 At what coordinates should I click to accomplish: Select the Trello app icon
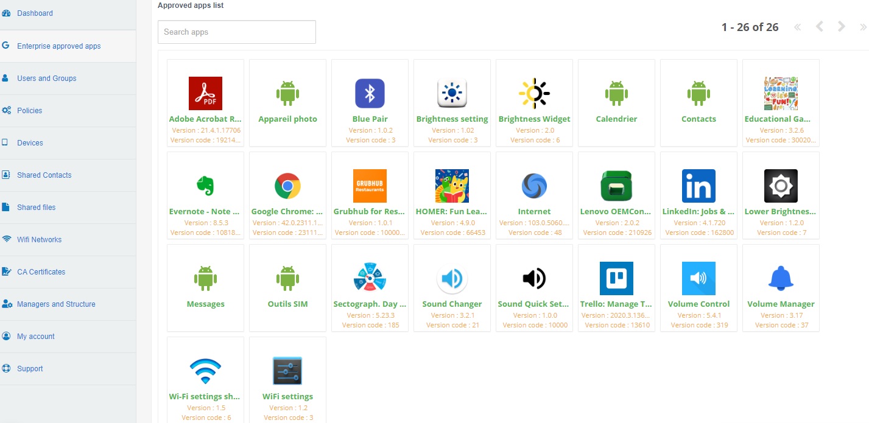[616, 278]
